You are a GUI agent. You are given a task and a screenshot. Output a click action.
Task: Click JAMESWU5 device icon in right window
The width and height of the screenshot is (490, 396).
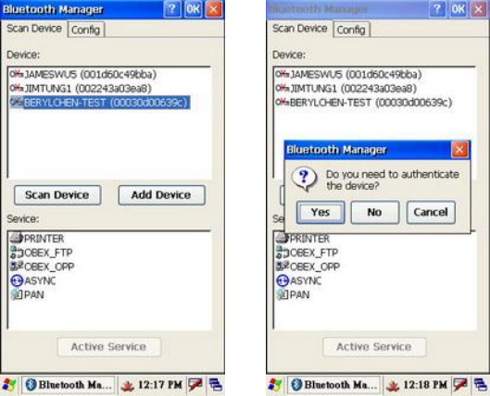(283, 74)
